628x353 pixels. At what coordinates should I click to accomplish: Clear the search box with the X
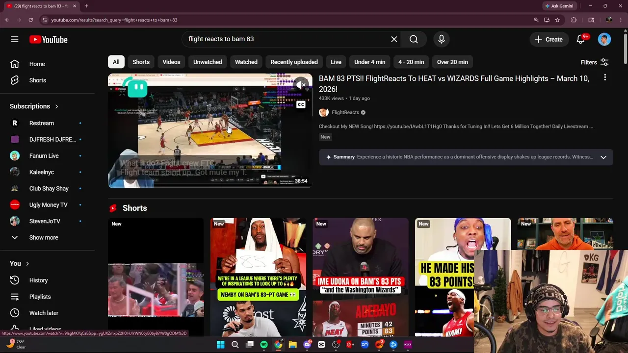pyautogui.click(x=394, y=39)
